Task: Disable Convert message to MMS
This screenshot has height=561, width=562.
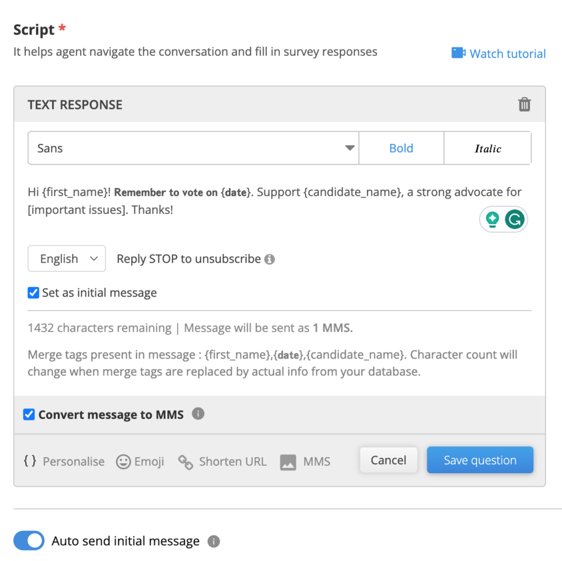Action: pyautogui.click(x=29, y=414)
